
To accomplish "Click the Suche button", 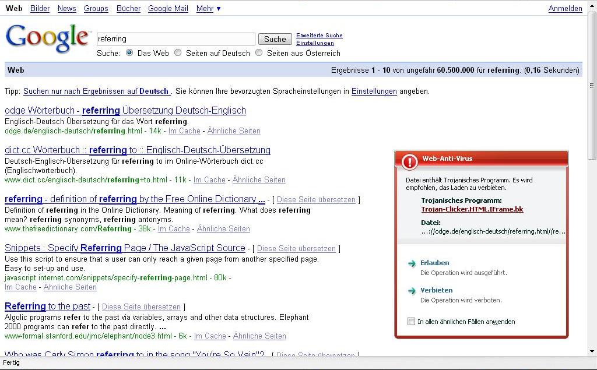I will click(x=275, y=39).
